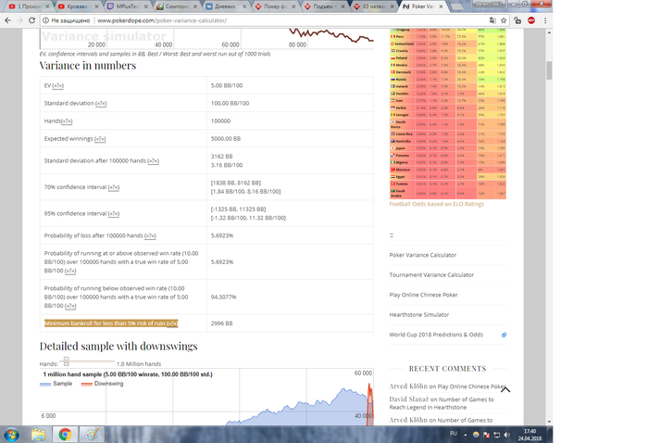The image size is (648, 443).
Task: Click external-link icon beside World Cup 2018
Action: [504, 335]
